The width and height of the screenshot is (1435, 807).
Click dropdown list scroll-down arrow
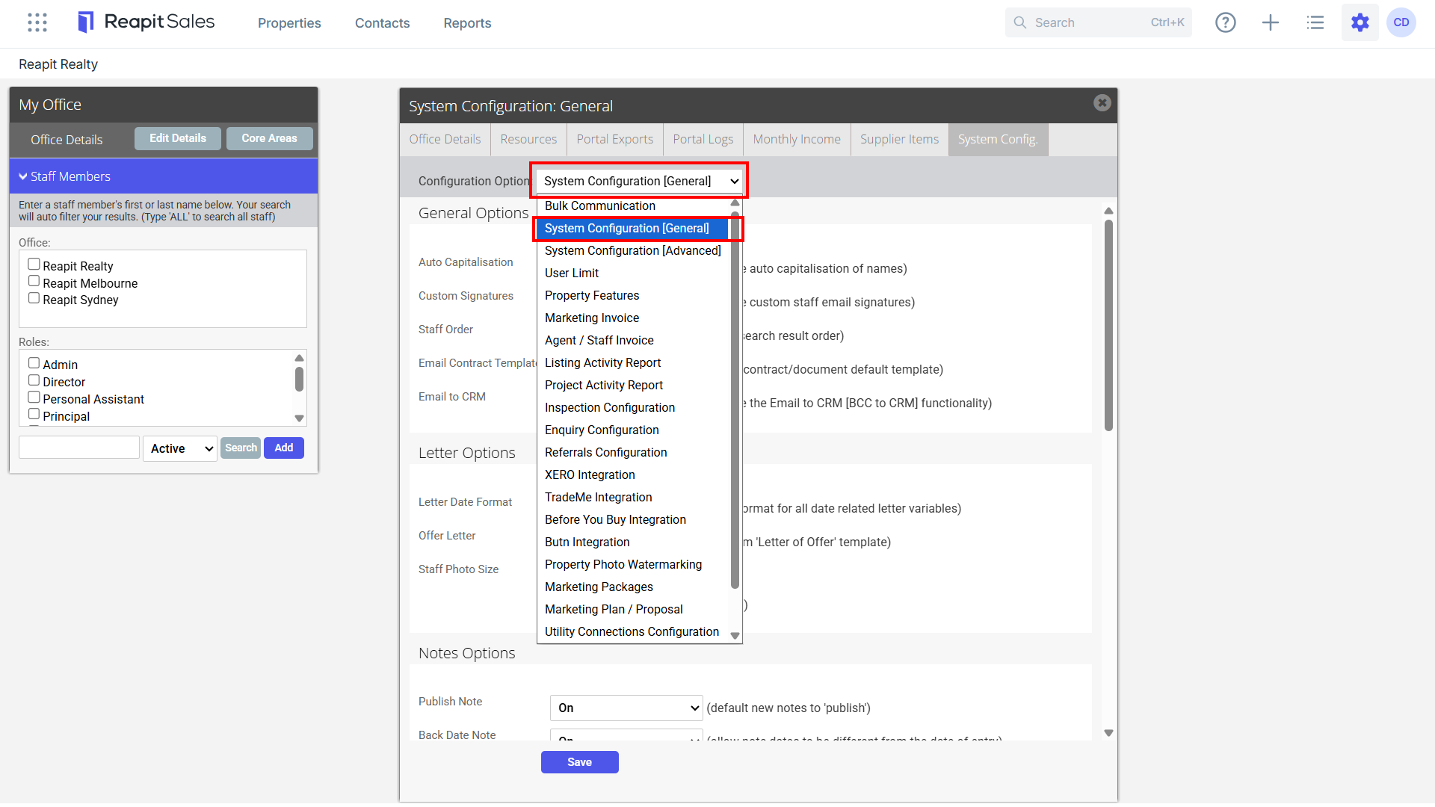click(735, 636)
